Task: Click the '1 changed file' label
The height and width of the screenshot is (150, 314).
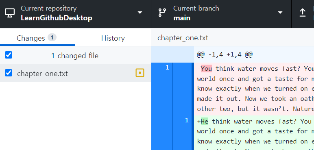Action: click(x=75, y=55)
